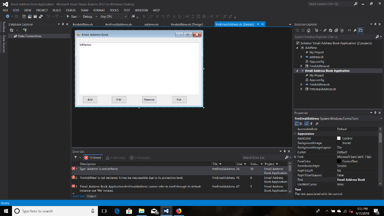The height and width of the screenshot is (216, 384).
Task: Show Events lightning icon in Properties panel
Action: [x=312, y=123]
